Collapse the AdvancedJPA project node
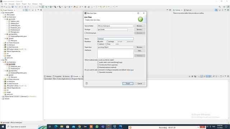 pyautogui.click(x=1, y=13)
